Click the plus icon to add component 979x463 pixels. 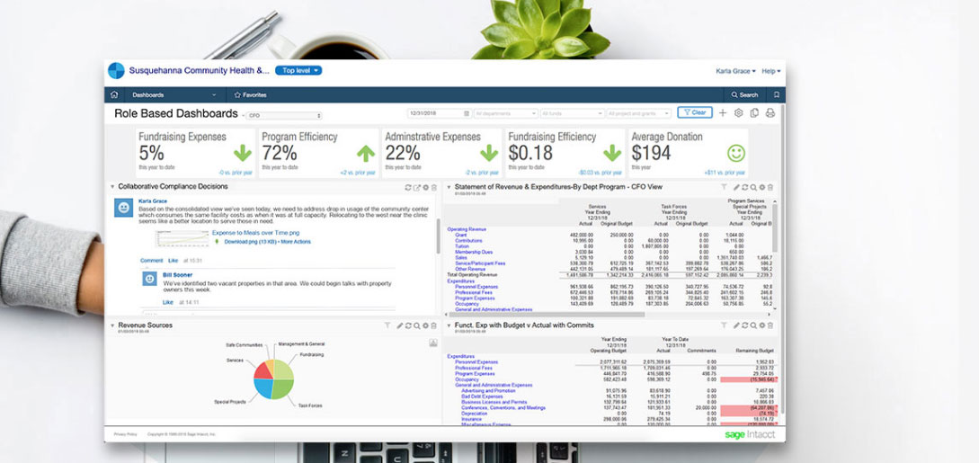(x=723, y=113)
